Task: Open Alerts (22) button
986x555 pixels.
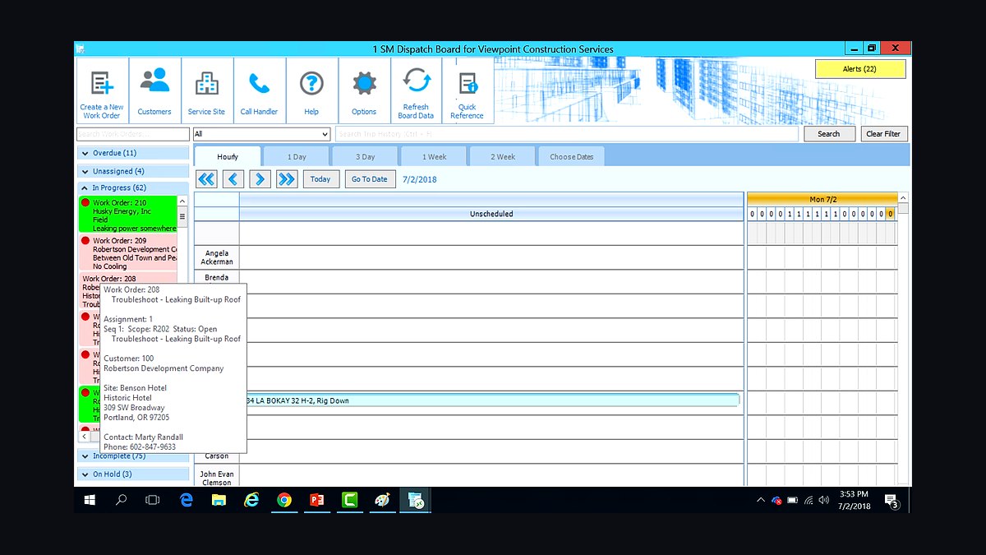Action: 860,69
